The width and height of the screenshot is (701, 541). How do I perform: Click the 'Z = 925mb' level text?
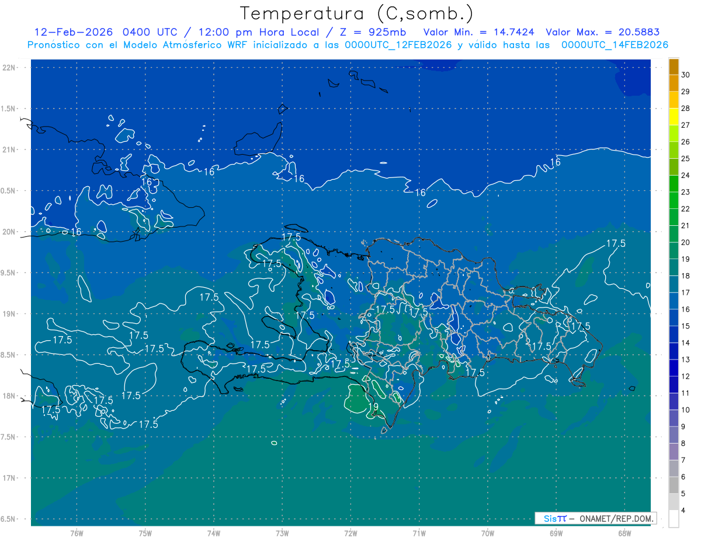click(373, 33)
